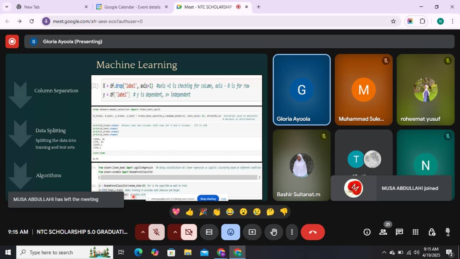The height and width of the screenshot is (259, 460).
Task: Open the Mail app from taskbar
Action: tap(204, 252)
